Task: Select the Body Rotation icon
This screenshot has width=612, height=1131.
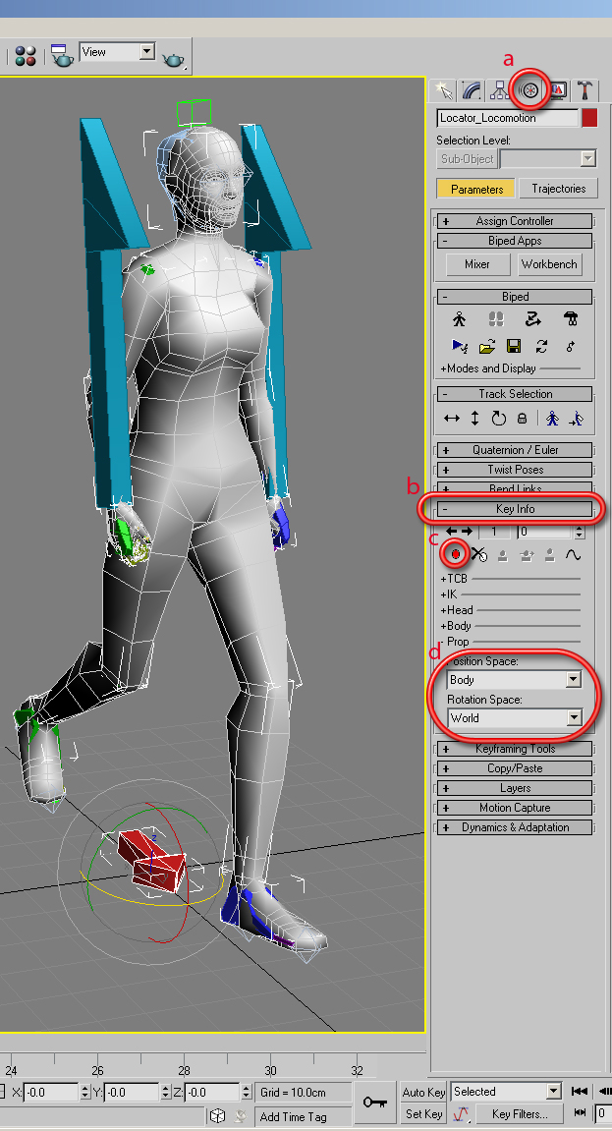Action: coord(499,419)
